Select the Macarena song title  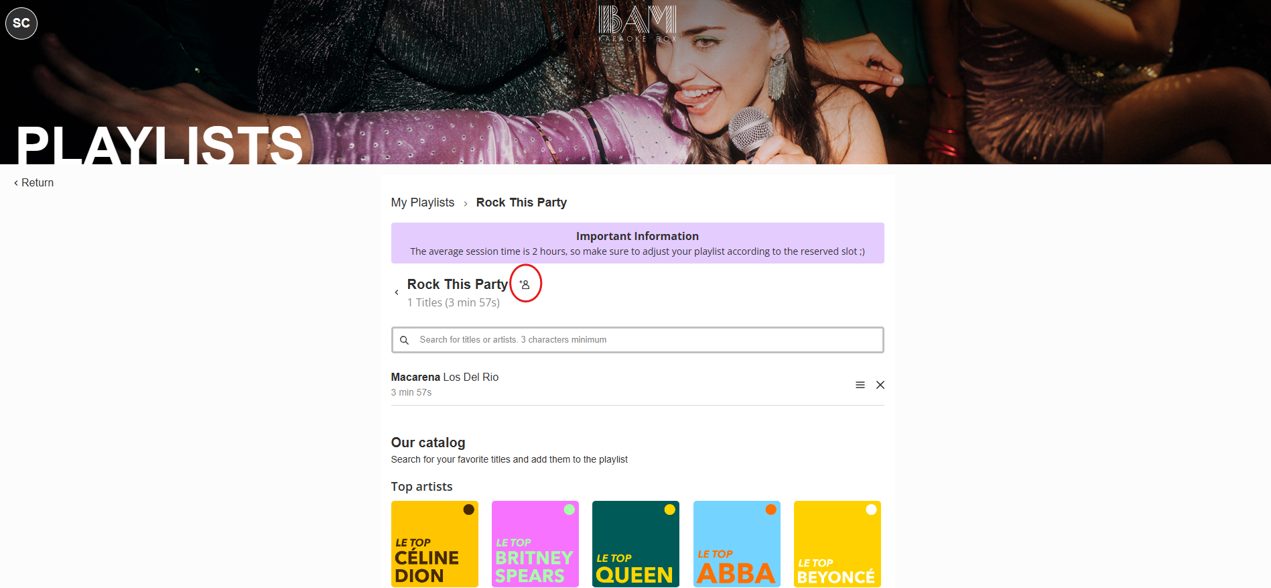pyautogui.click(x=415, y=377)
